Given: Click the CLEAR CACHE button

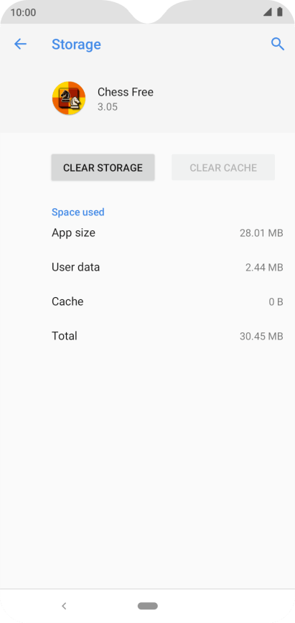Looking at the screenshot, I should tap(223, 168).
